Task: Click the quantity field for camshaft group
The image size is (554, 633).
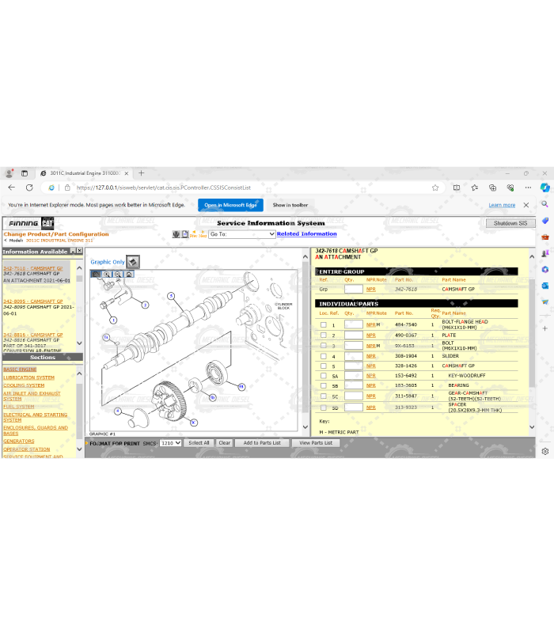Action: pyautogui.click(x=353, y=290)
